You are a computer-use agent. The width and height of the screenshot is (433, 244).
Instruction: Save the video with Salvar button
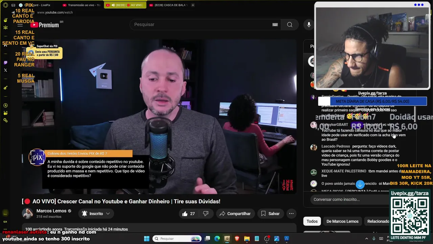tap(270, 213)
